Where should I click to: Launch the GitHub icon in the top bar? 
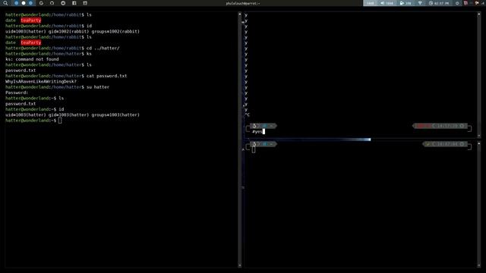(x=52, y=3)
